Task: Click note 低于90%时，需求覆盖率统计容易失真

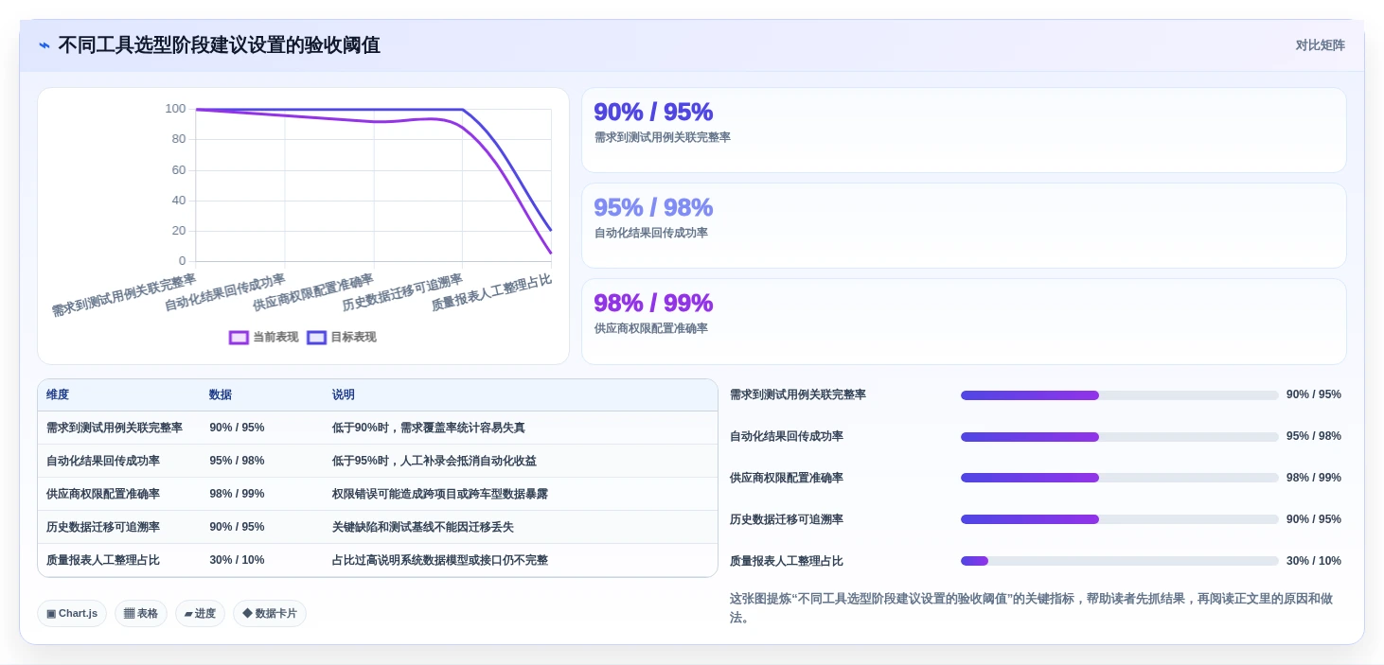Action: 429,428
